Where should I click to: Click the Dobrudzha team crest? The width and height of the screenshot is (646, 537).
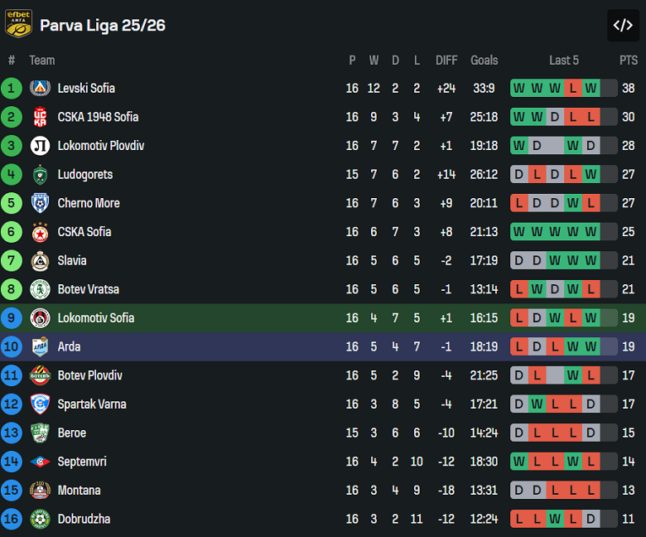(x=40, y=519)
